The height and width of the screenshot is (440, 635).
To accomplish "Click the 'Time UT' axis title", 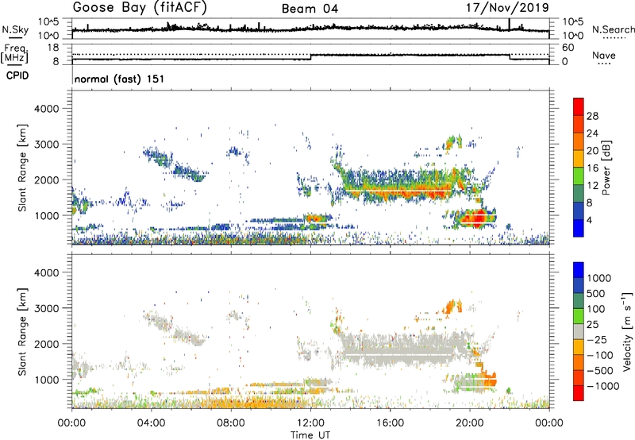I will click(x=310, y=435).
